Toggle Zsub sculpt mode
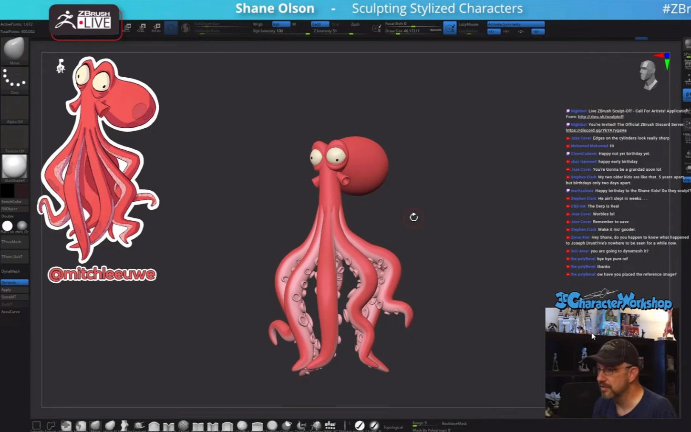Viewport: 691px width, 432px height. (x=355, y=24)
